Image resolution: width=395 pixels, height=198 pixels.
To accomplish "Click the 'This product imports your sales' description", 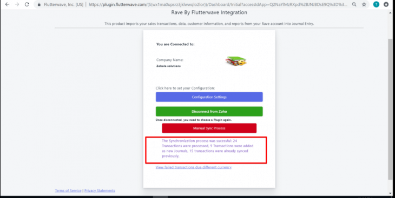I will [209, 24].
